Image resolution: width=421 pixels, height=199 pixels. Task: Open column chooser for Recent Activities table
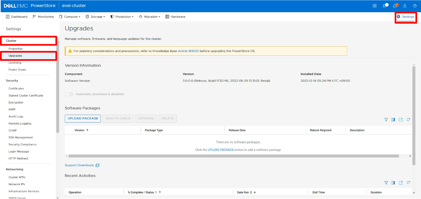[x=393, y=183]
